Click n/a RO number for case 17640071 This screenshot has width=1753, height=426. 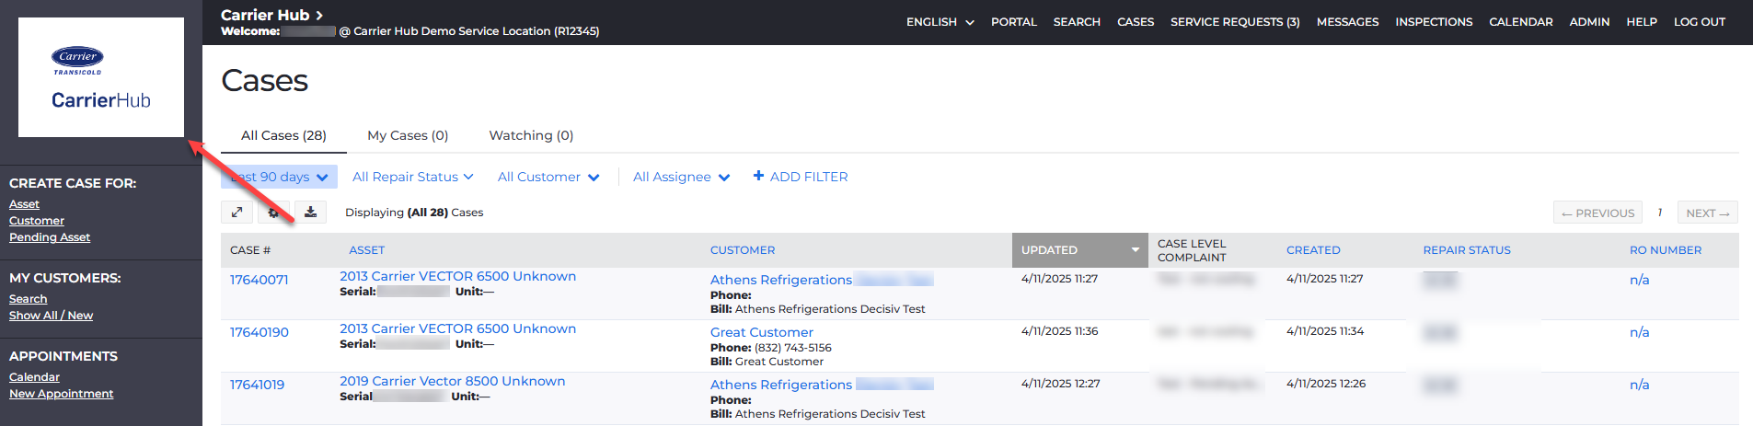point(1639,280)
